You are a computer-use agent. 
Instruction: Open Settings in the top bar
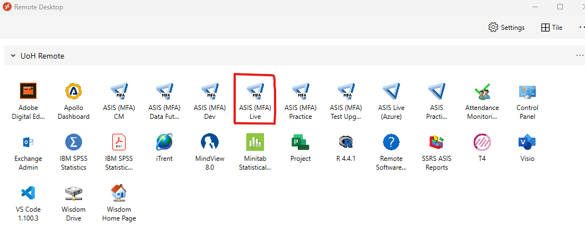pyautogui.click(x=506, y=27)
